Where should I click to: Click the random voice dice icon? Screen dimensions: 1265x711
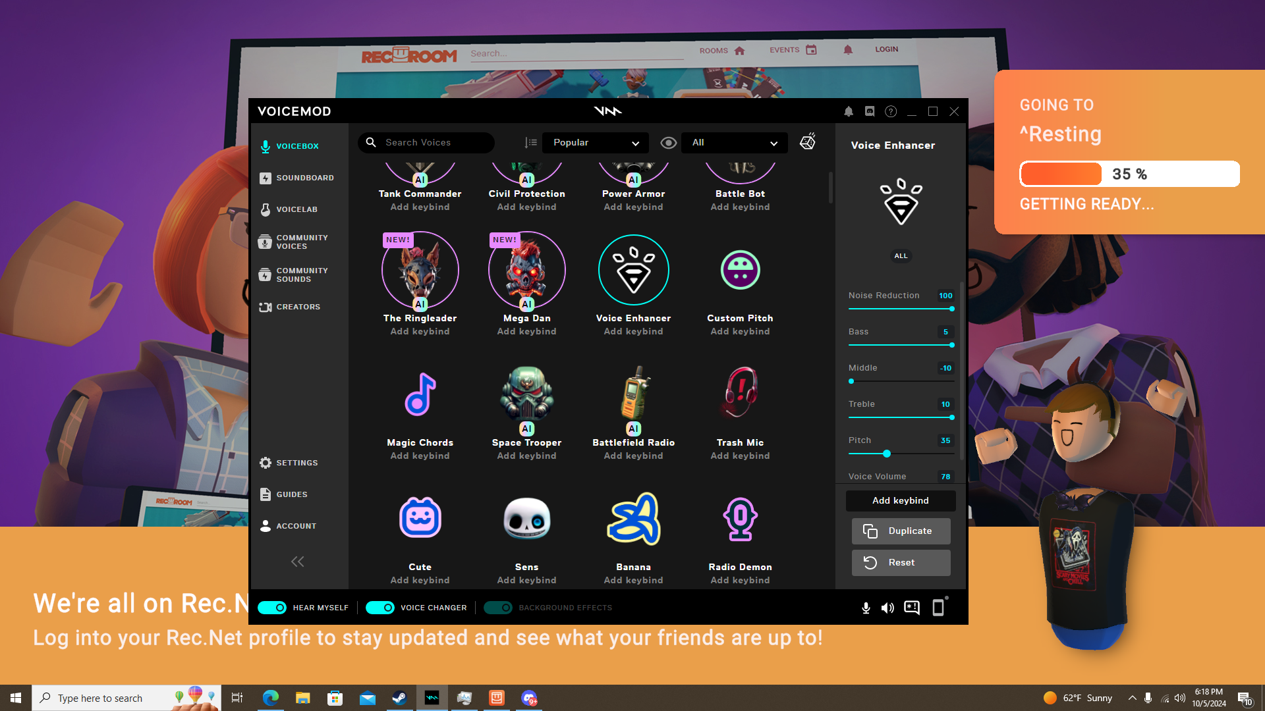click(808, 142)
